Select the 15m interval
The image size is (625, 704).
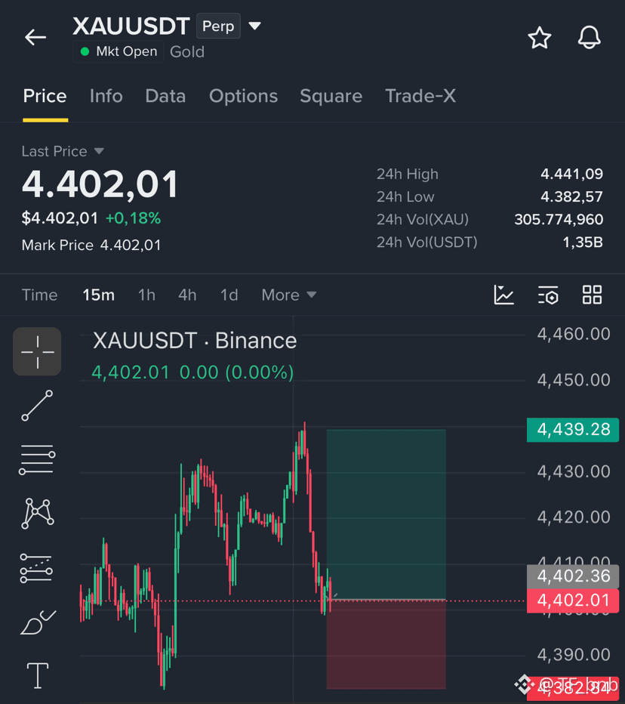pos(98,295)
